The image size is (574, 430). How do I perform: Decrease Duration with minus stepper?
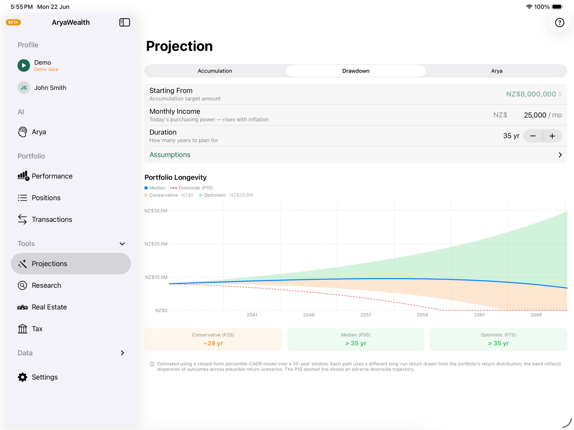coord(533,136)
